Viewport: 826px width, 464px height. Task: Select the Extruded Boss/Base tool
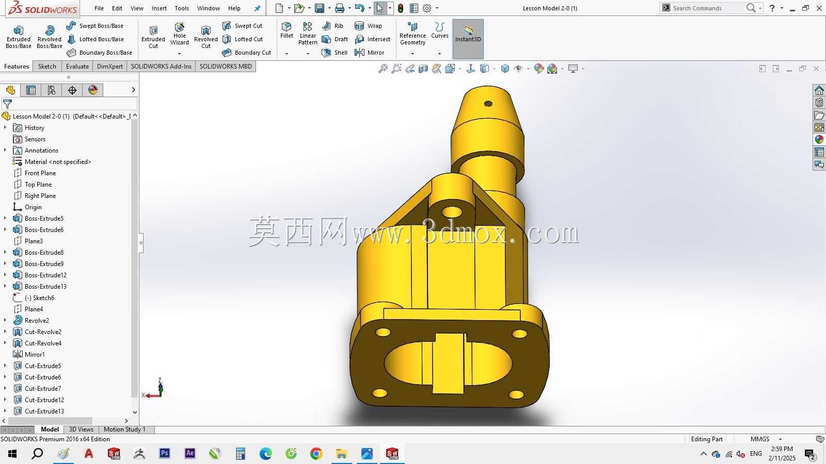(19, 37)
